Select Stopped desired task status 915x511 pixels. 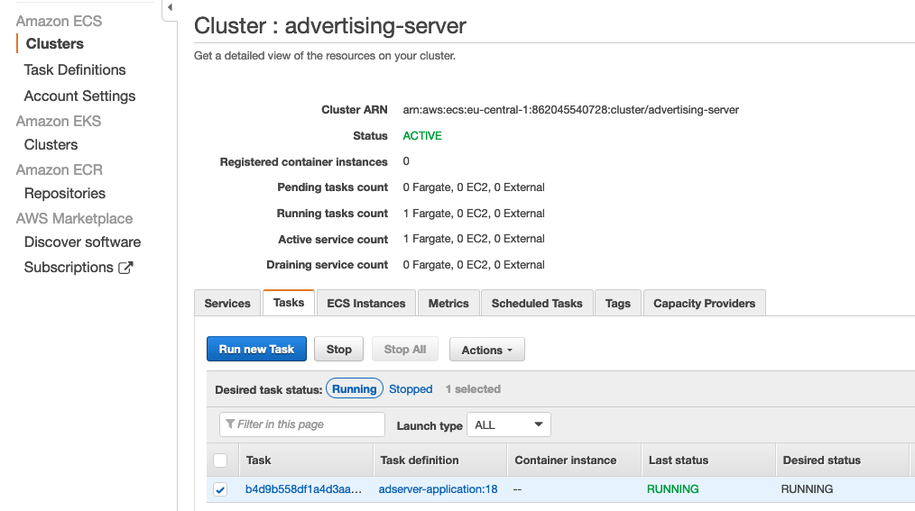[x=411, y=389]
